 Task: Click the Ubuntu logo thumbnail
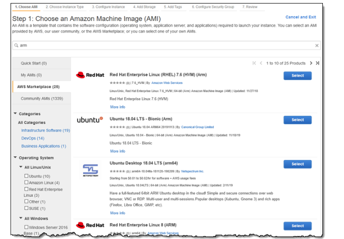pyautogui.click(x=90, y=120)
